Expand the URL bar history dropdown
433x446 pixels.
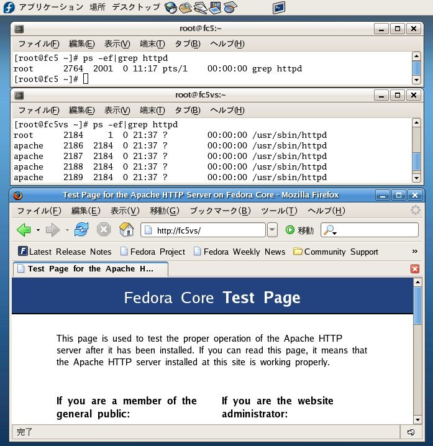click(x=272, y=230)
